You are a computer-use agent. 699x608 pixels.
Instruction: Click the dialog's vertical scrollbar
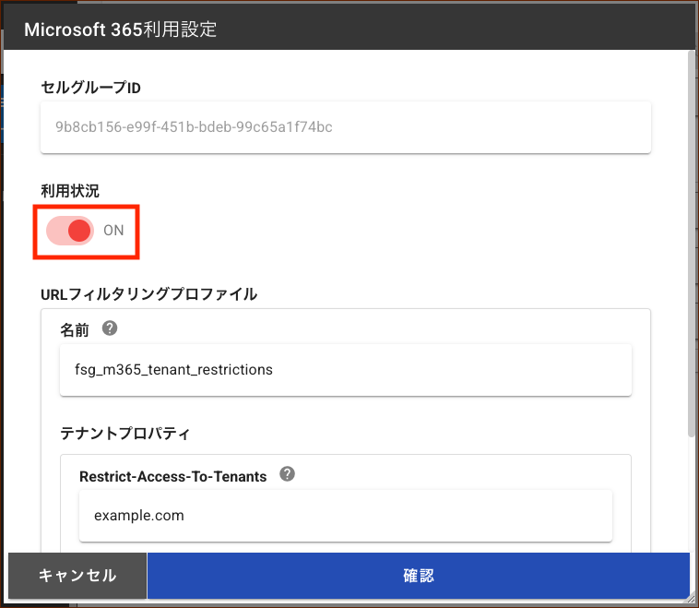point(692,244)
